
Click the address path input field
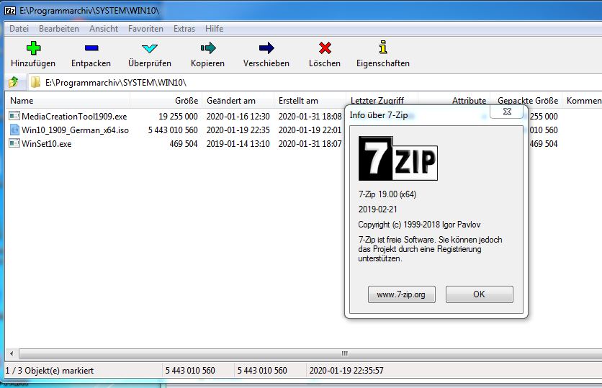tap(314, 83)
